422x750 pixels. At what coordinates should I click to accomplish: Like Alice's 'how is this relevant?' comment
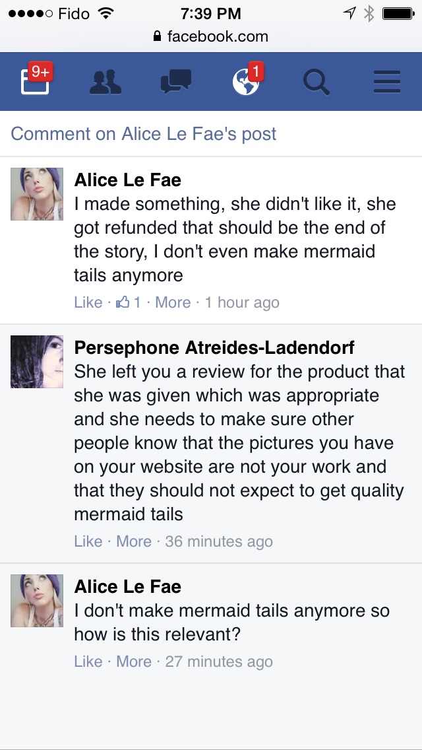88,662
